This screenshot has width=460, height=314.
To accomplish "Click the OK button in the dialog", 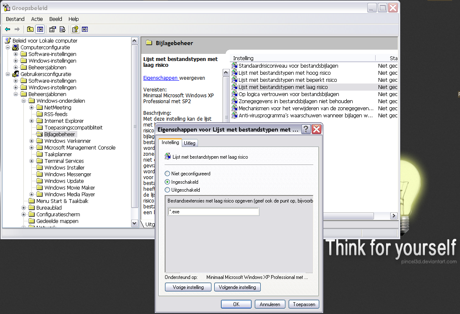I will 236,304.
